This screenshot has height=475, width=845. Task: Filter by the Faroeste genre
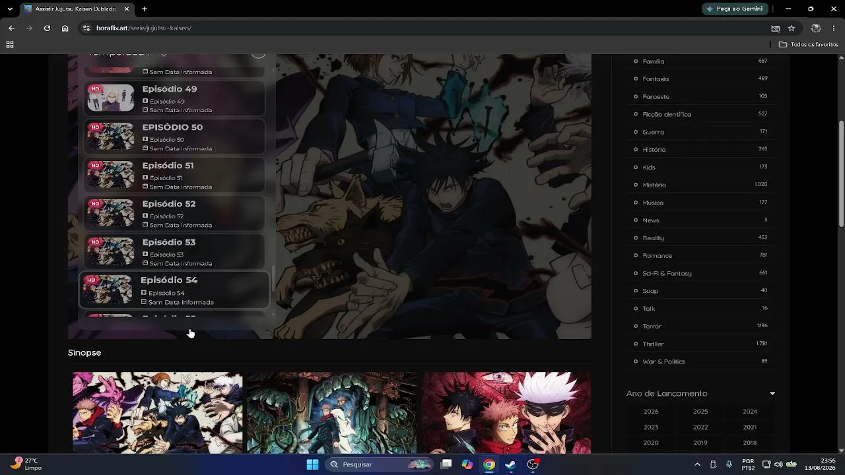coord(656,97)
